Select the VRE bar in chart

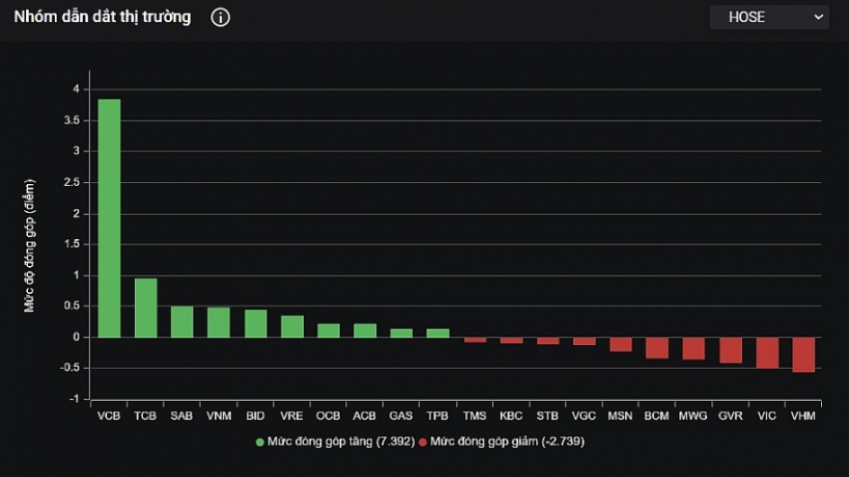[292, 327]
